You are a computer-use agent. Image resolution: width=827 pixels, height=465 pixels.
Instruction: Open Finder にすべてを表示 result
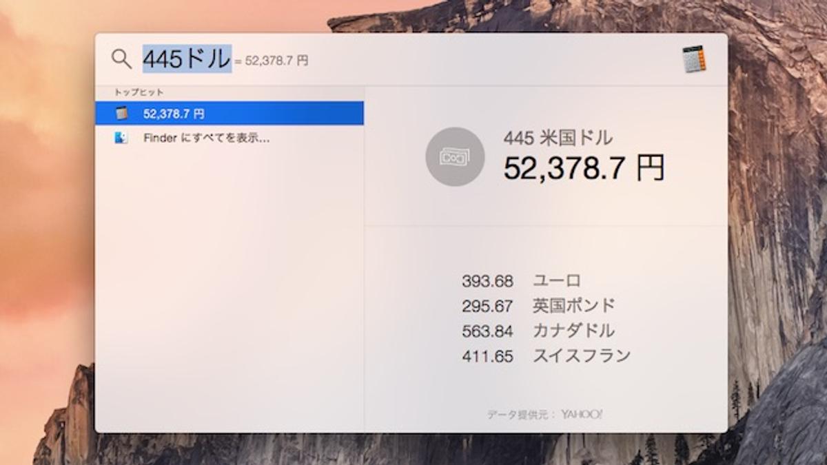229,138
